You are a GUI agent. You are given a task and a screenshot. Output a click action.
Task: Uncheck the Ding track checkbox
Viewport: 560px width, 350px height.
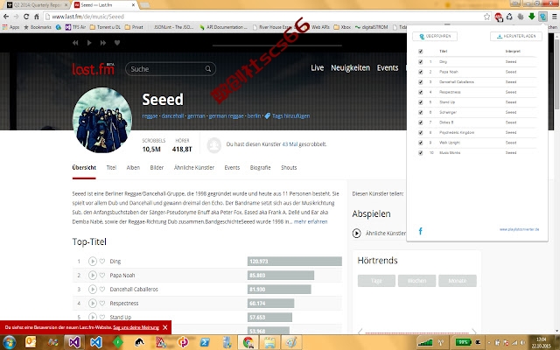420,62
